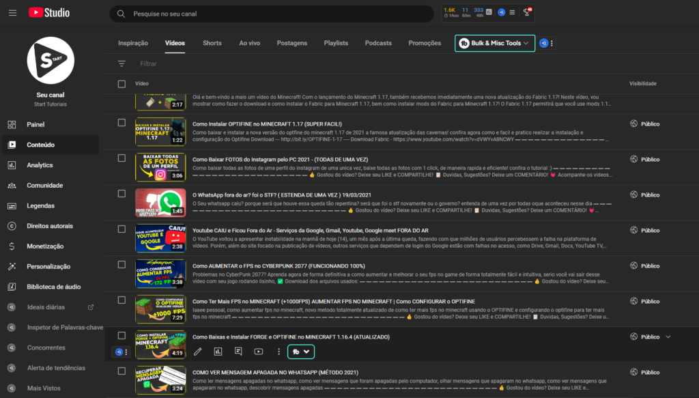Click the Pesquise no seu canal search field
This screenshot has height=398, width=699.
[272, 14]
